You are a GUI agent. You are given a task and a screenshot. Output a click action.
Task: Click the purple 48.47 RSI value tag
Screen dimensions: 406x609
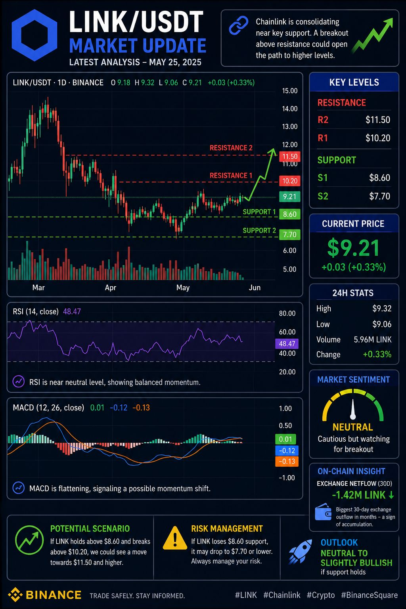coord(287,343)
